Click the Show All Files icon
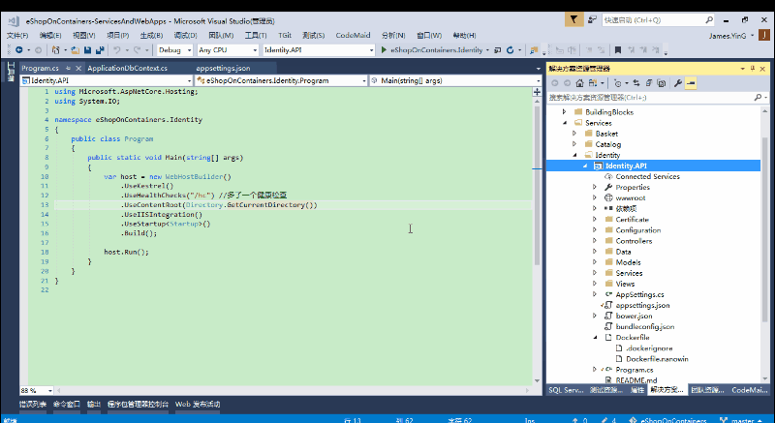The height and width of the screenshot is (423, 775). click(662, 83)
